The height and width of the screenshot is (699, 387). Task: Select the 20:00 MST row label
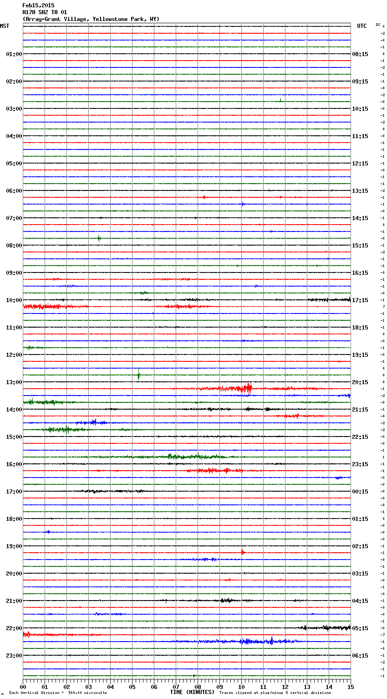click(14, 574)
